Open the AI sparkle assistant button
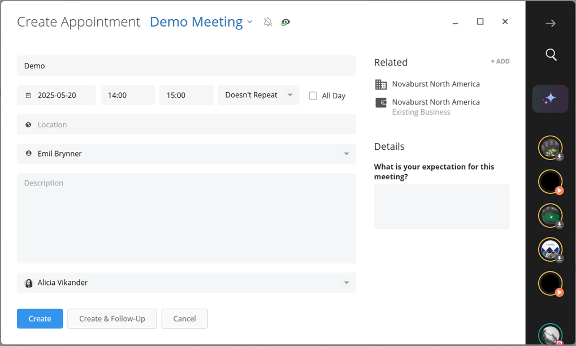Viewport: 576px width, 346px height. pos(550,99)
